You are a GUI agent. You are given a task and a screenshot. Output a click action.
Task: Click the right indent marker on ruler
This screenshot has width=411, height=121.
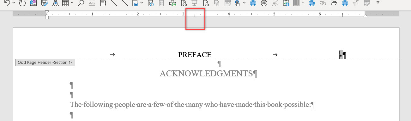pyautogui.click(x=366, y=16)
